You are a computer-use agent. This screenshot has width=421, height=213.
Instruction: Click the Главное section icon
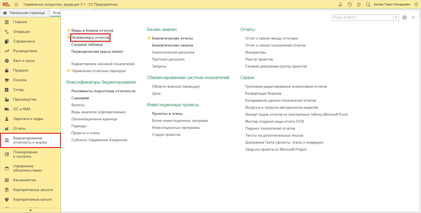[x=7, y=22]
